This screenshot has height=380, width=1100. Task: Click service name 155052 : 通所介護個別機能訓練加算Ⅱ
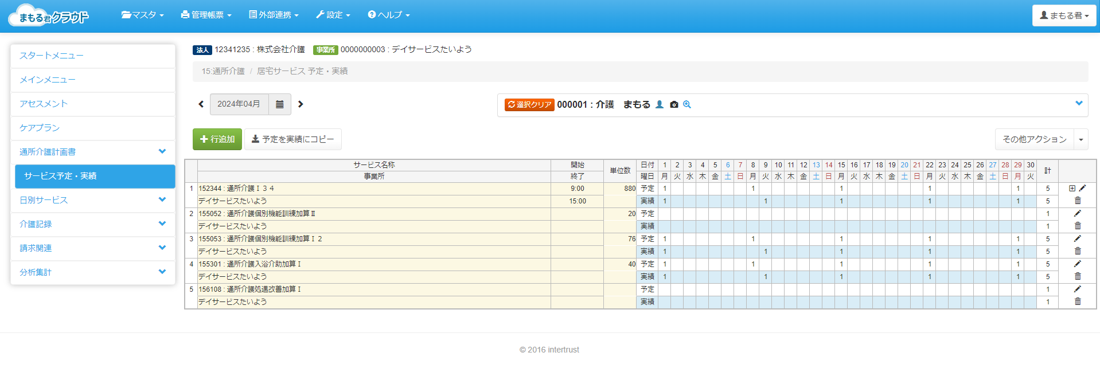click(257, 214)
